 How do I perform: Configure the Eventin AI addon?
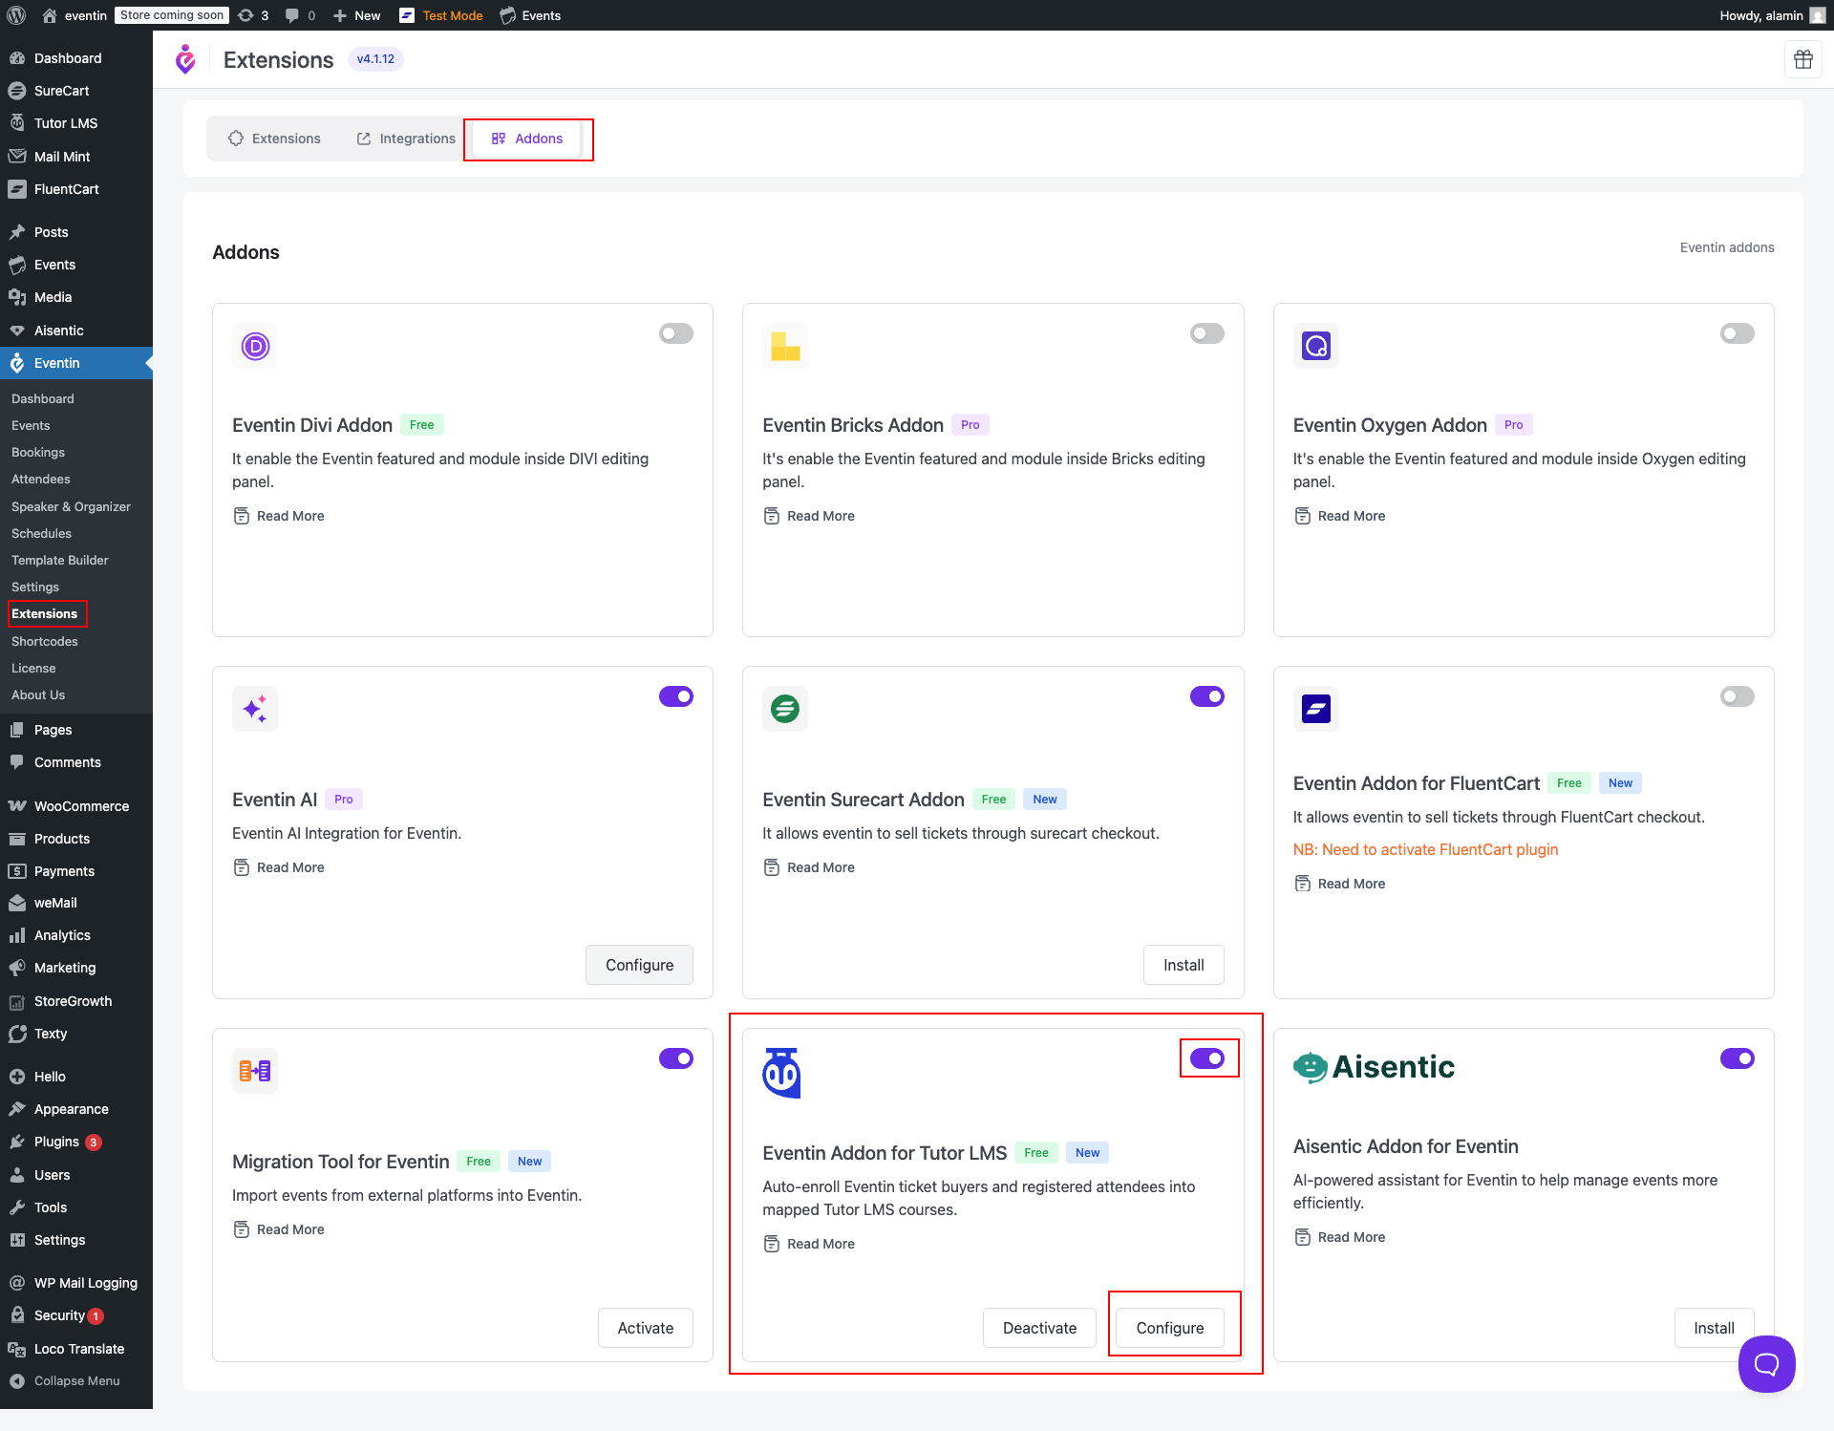639,965
